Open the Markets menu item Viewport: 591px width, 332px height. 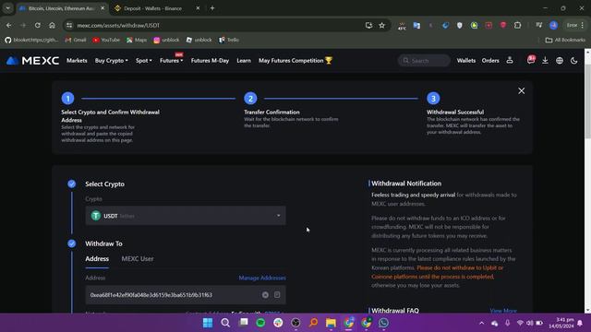pos(77,60)
